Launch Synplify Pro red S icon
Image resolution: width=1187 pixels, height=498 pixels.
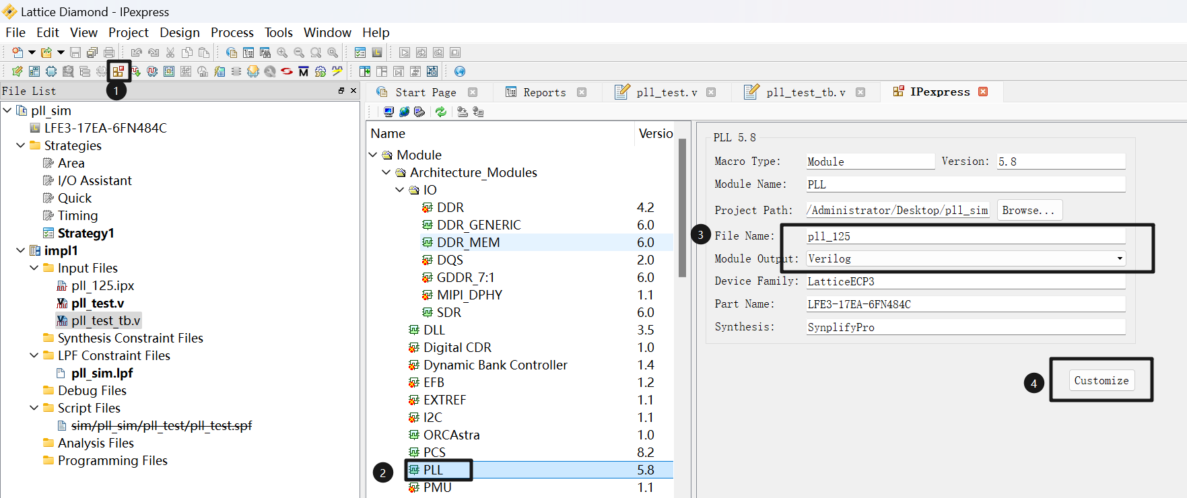tap(286, 71)
